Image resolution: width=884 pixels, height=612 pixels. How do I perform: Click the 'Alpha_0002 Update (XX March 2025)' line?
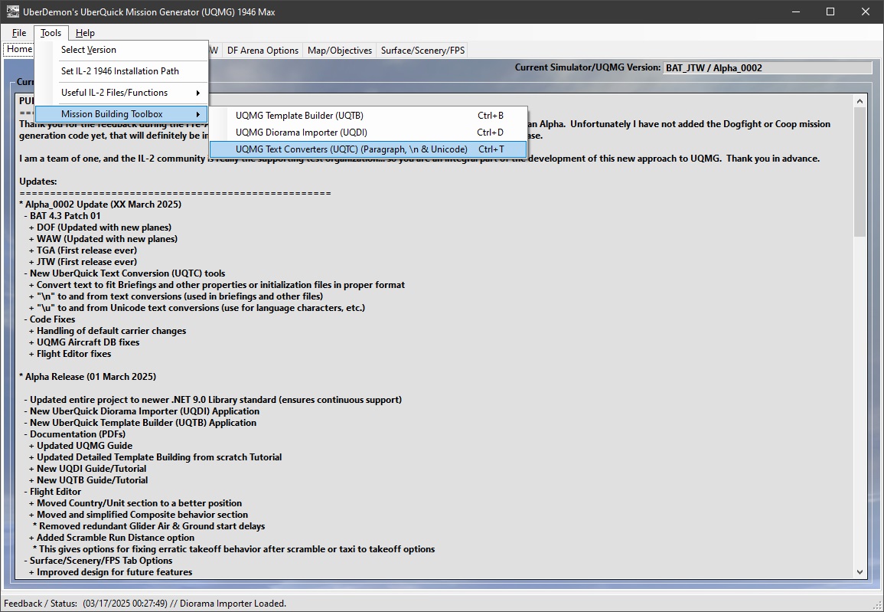coord(100,205)
